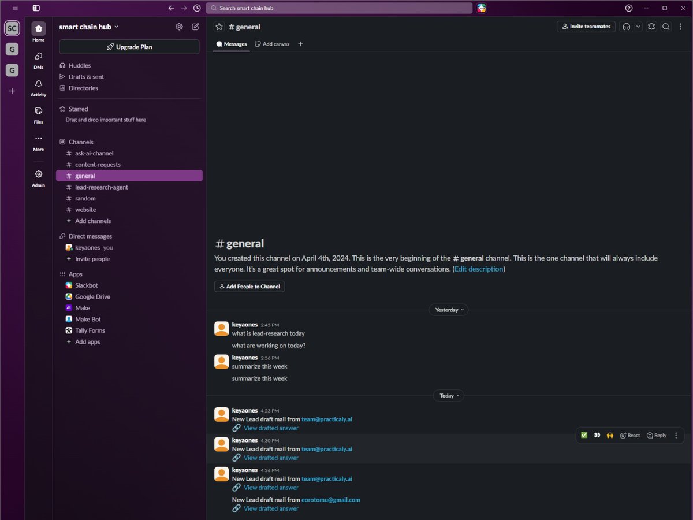Image resolution: width=693 pixels, height=520 pixels.
Task: Open the Yesterday date dropdown
Action: tap(448, 310)
